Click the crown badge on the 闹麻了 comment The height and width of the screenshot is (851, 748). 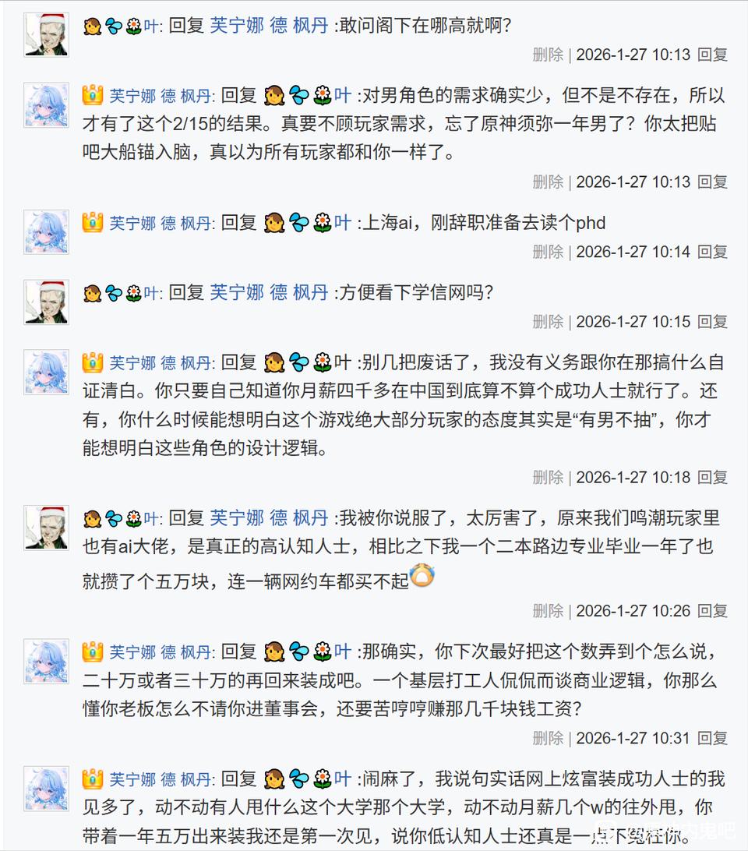coord(93,779)
